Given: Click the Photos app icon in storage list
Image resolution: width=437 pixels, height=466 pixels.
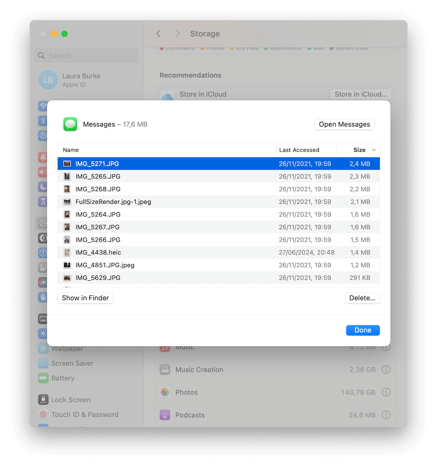Looking at the screenshot, I should click(165, 392).
